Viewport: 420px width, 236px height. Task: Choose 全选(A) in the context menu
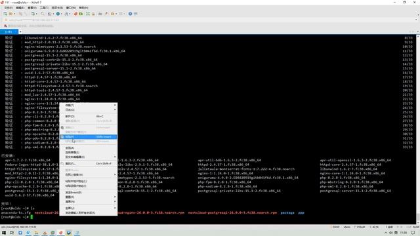click(x=88, y=148)
